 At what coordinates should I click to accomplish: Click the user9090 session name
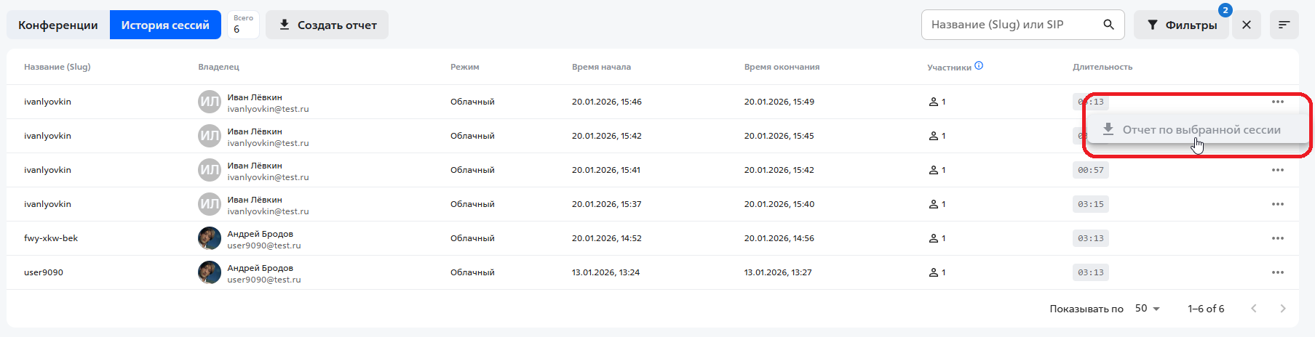44,272
